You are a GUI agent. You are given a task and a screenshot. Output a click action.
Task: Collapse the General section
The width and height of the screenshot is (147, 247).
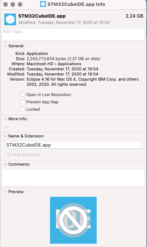5,46
